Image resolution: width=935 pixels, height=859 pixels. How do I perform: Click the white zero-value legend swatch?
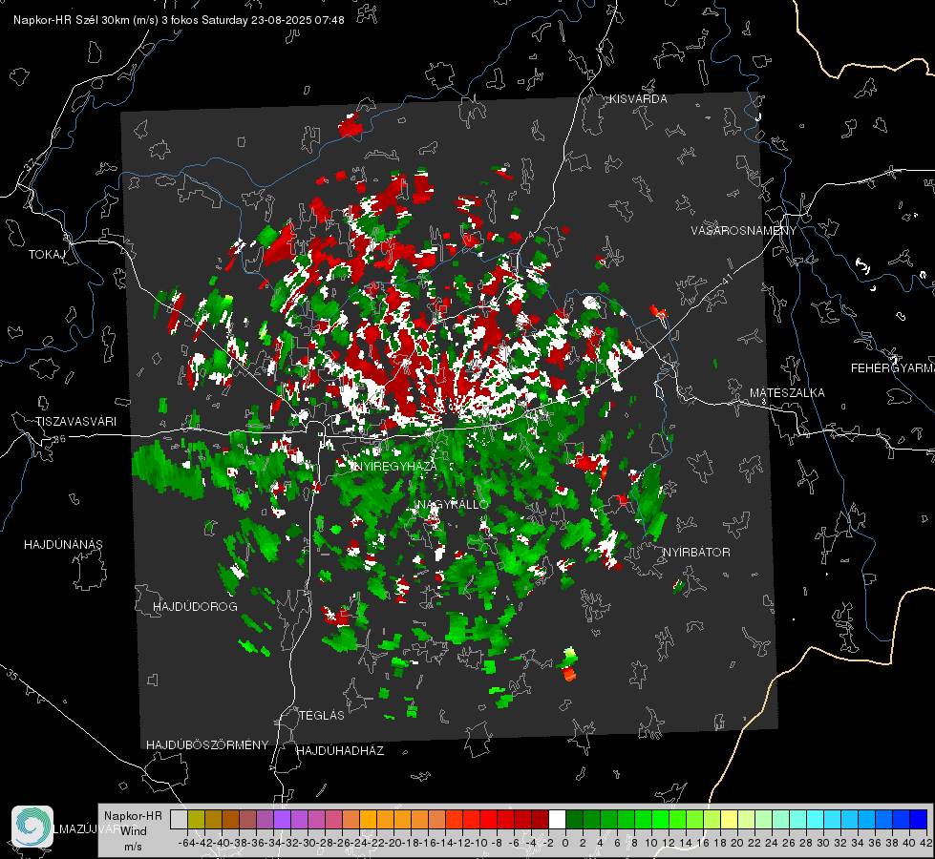(x=557, y=819)
